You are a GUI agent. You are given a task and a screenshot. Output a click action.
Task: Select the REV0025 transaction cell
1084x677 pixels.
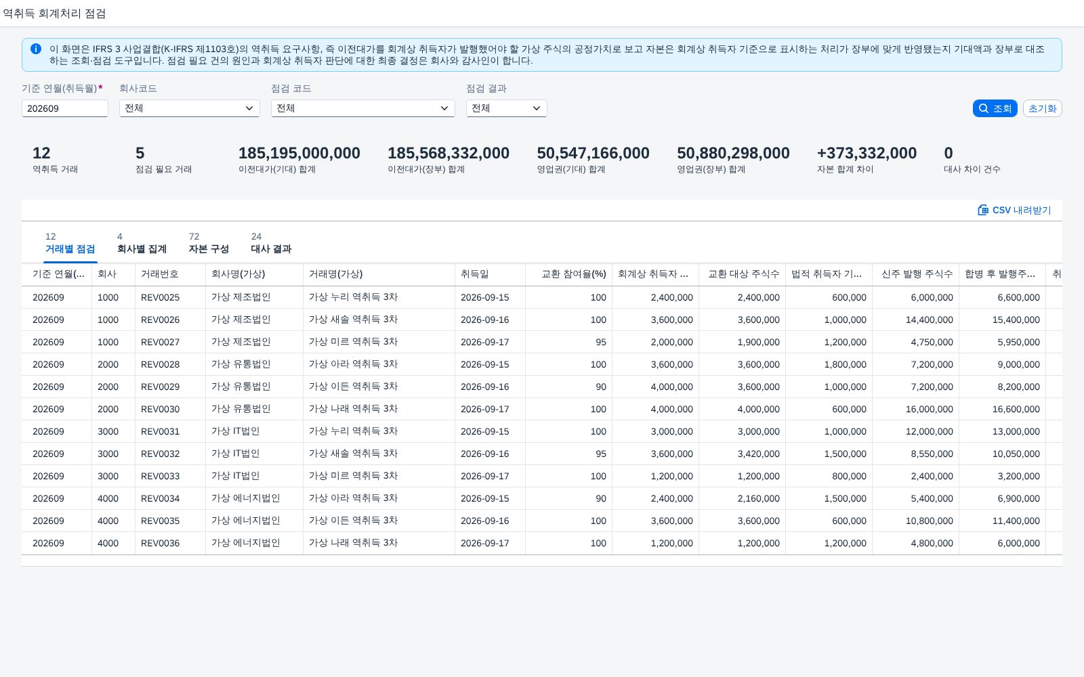[x=161, y=297]
